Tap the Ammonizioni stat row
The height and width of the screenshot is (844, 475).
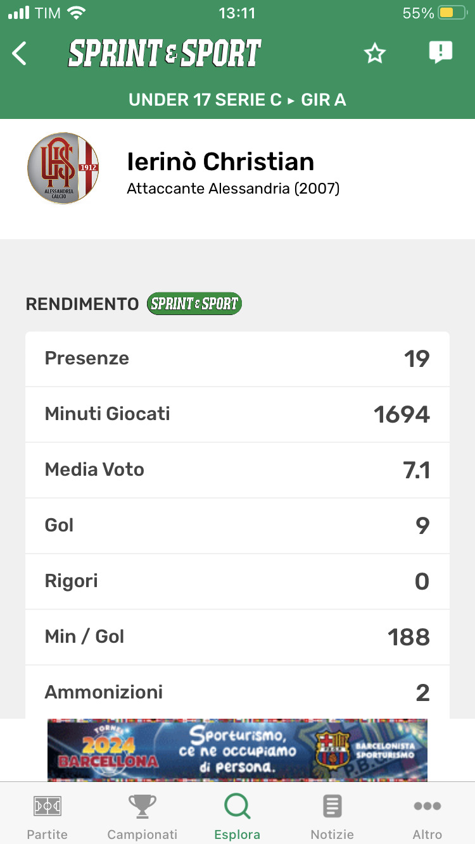[x=237, y=692]
